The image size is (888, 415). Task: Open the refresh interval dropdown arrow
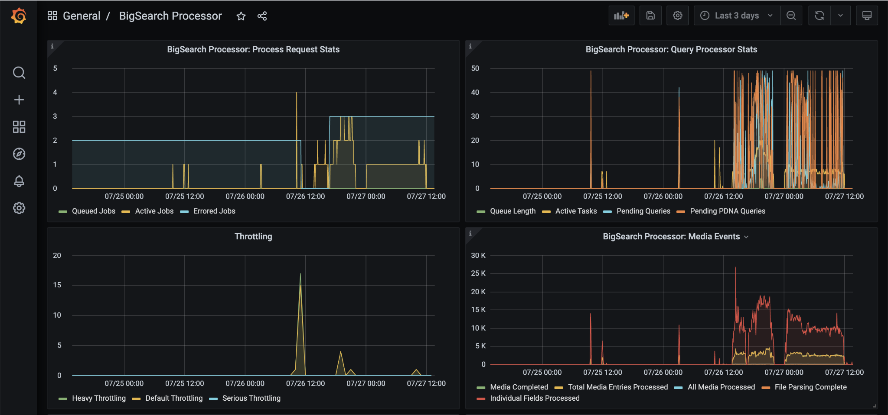[x=840, y=16]
